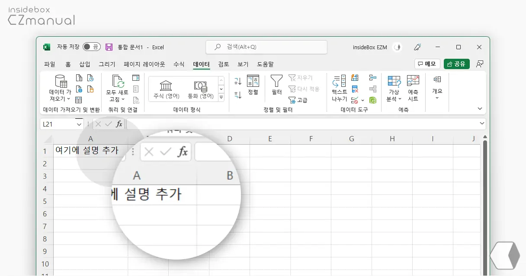
Task: Switch to the Home (홈) tab
Action: click(68, 64)
